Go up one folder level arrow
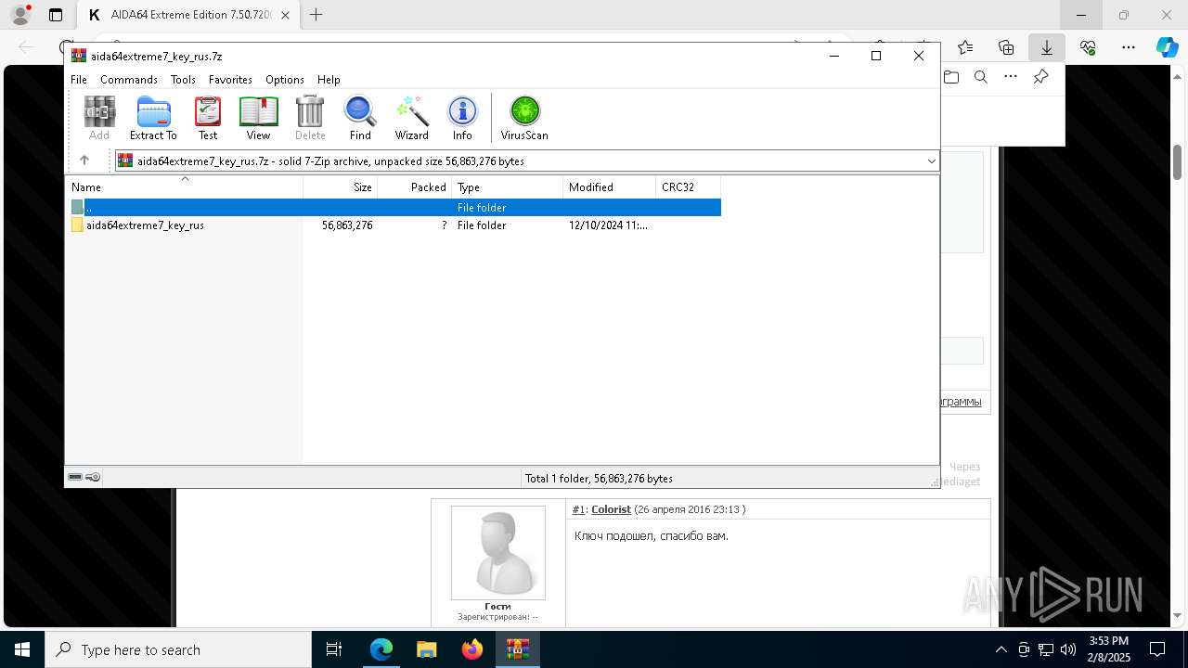 [84, 161]
